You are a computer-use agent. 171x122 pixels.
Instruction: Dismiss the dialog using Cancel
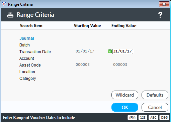tap(155, 107)
